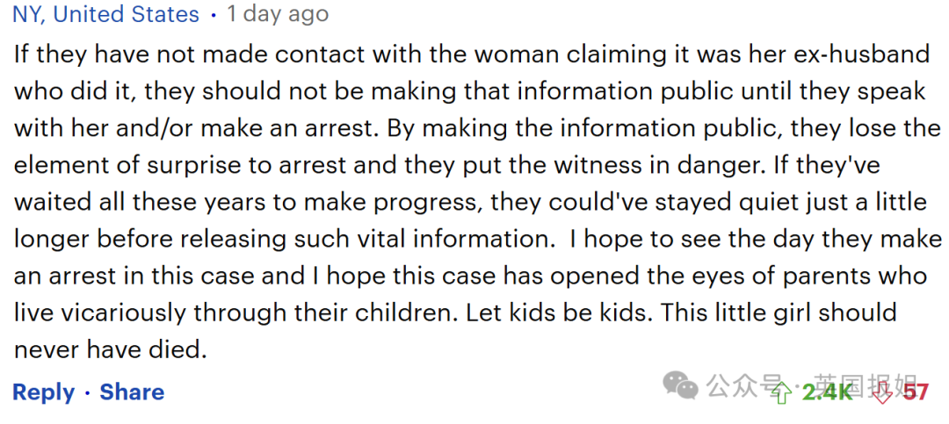Click the NY, United States location
The height and width of the screenshot is (424, 949).
[105, 15]
